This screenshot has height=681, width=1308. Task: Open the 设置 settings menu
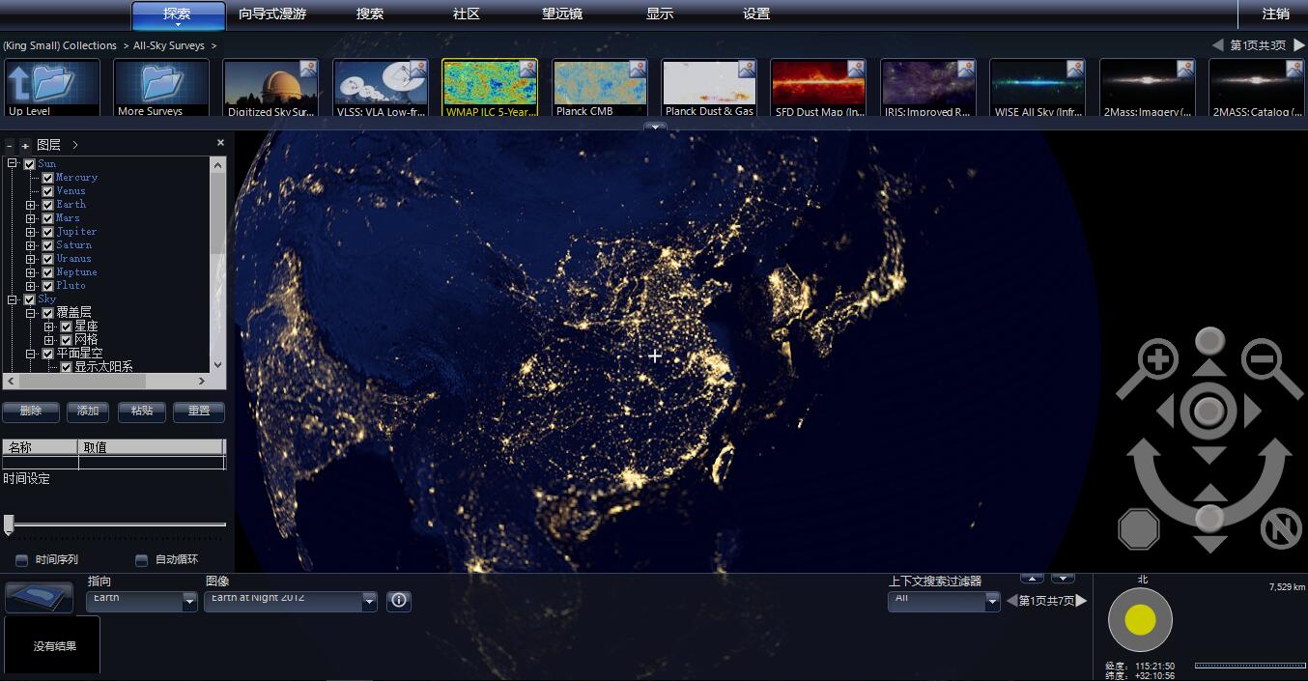point(756,14)
